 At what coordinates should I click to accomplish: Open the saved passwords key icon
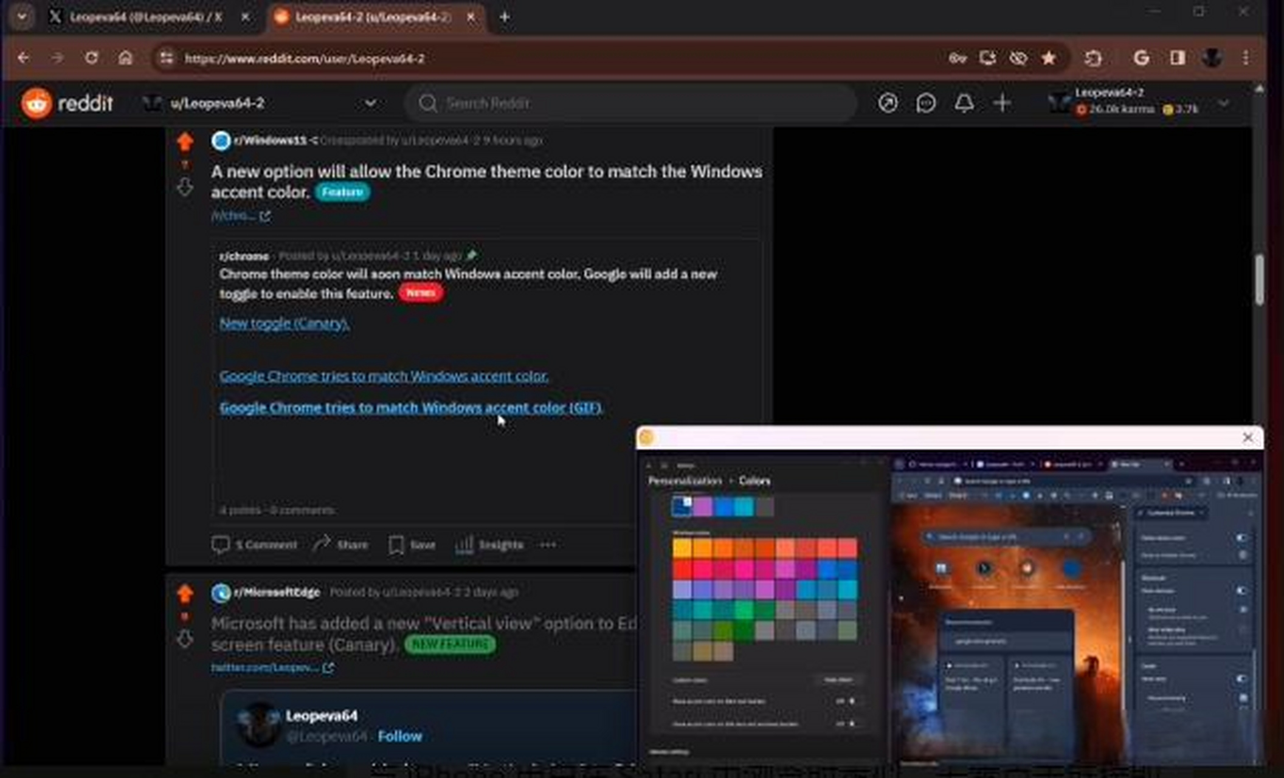point(958,58)
